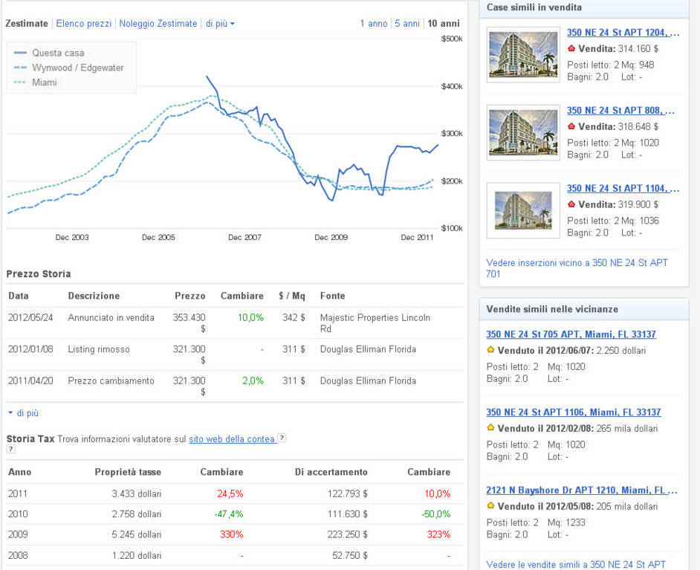
Task: Click 2011 tax year row
Action: coord(235,493)
